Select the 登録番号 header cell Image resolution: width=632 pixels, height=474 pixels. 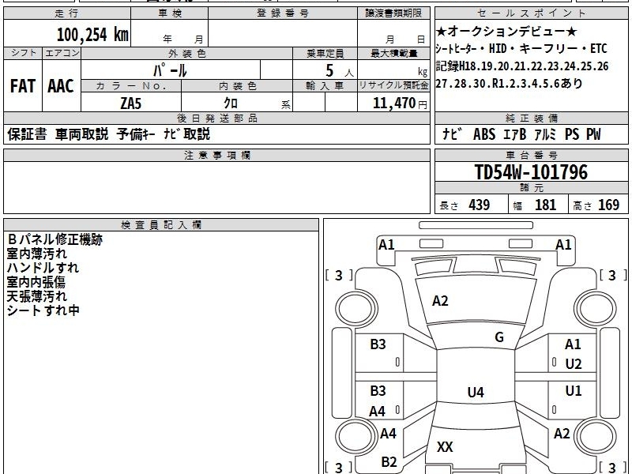[x=283, y=13]
